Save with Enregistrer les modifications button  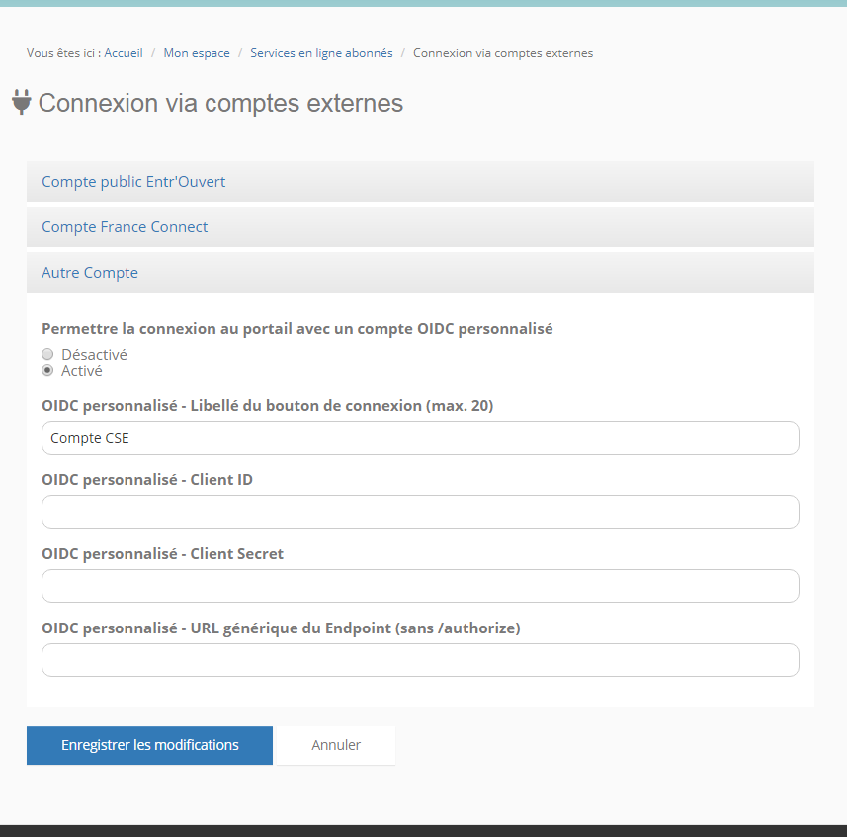point(149,745)
